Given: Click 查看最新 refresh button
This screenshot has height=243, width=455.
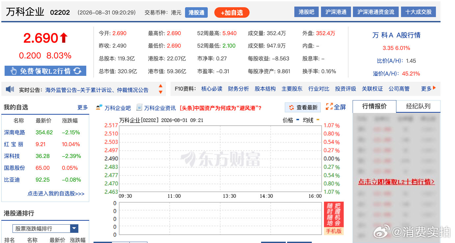Looking at the screenshot, I should tap(303, 107).
